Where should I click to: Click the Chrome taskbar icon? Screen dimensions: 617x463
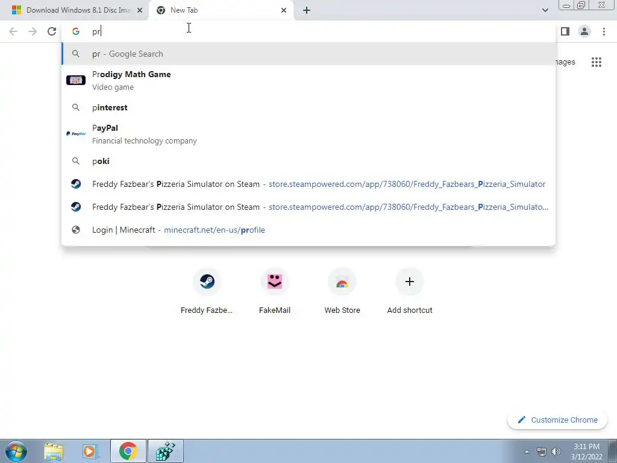point(128,451)
